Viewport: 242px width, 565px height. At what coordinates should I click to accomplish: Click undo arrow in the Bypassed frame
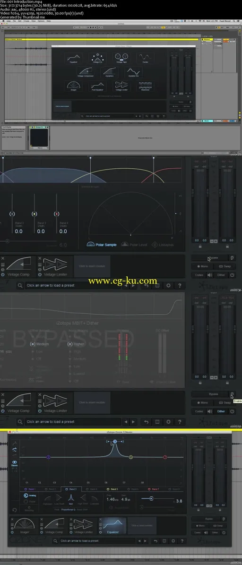click(x=146, y=421)
